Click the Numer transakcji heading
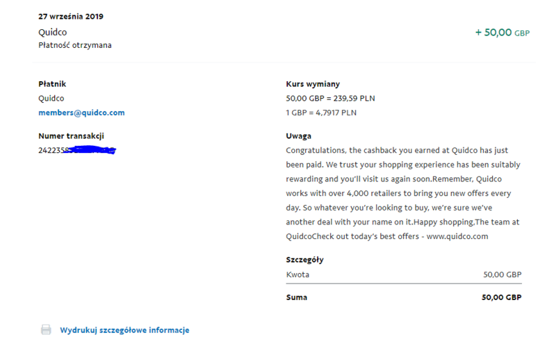Image resolution: width=556 pixels, height=346 pixels. pos(72,136)
